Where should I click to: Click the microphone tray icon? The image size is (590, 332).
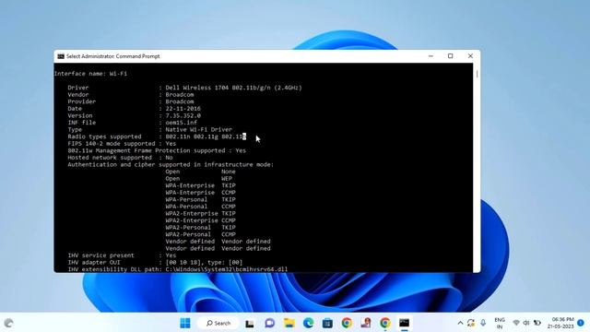483,323
